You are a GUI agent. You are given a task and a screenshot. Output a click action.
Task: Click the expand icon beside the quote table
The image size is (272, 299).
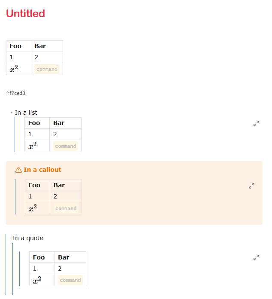pos(256,258)
